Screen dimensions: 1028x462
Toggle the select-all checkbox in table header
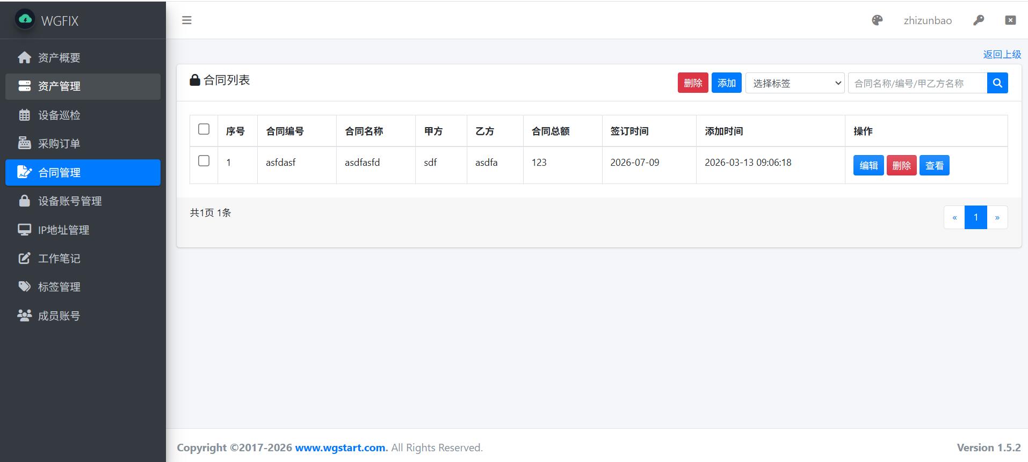click(204, 129)
